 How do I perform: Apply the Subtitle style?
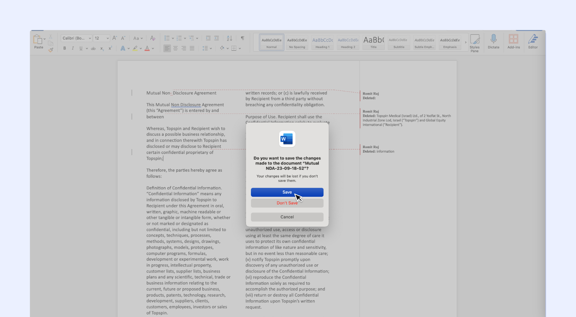399,42
